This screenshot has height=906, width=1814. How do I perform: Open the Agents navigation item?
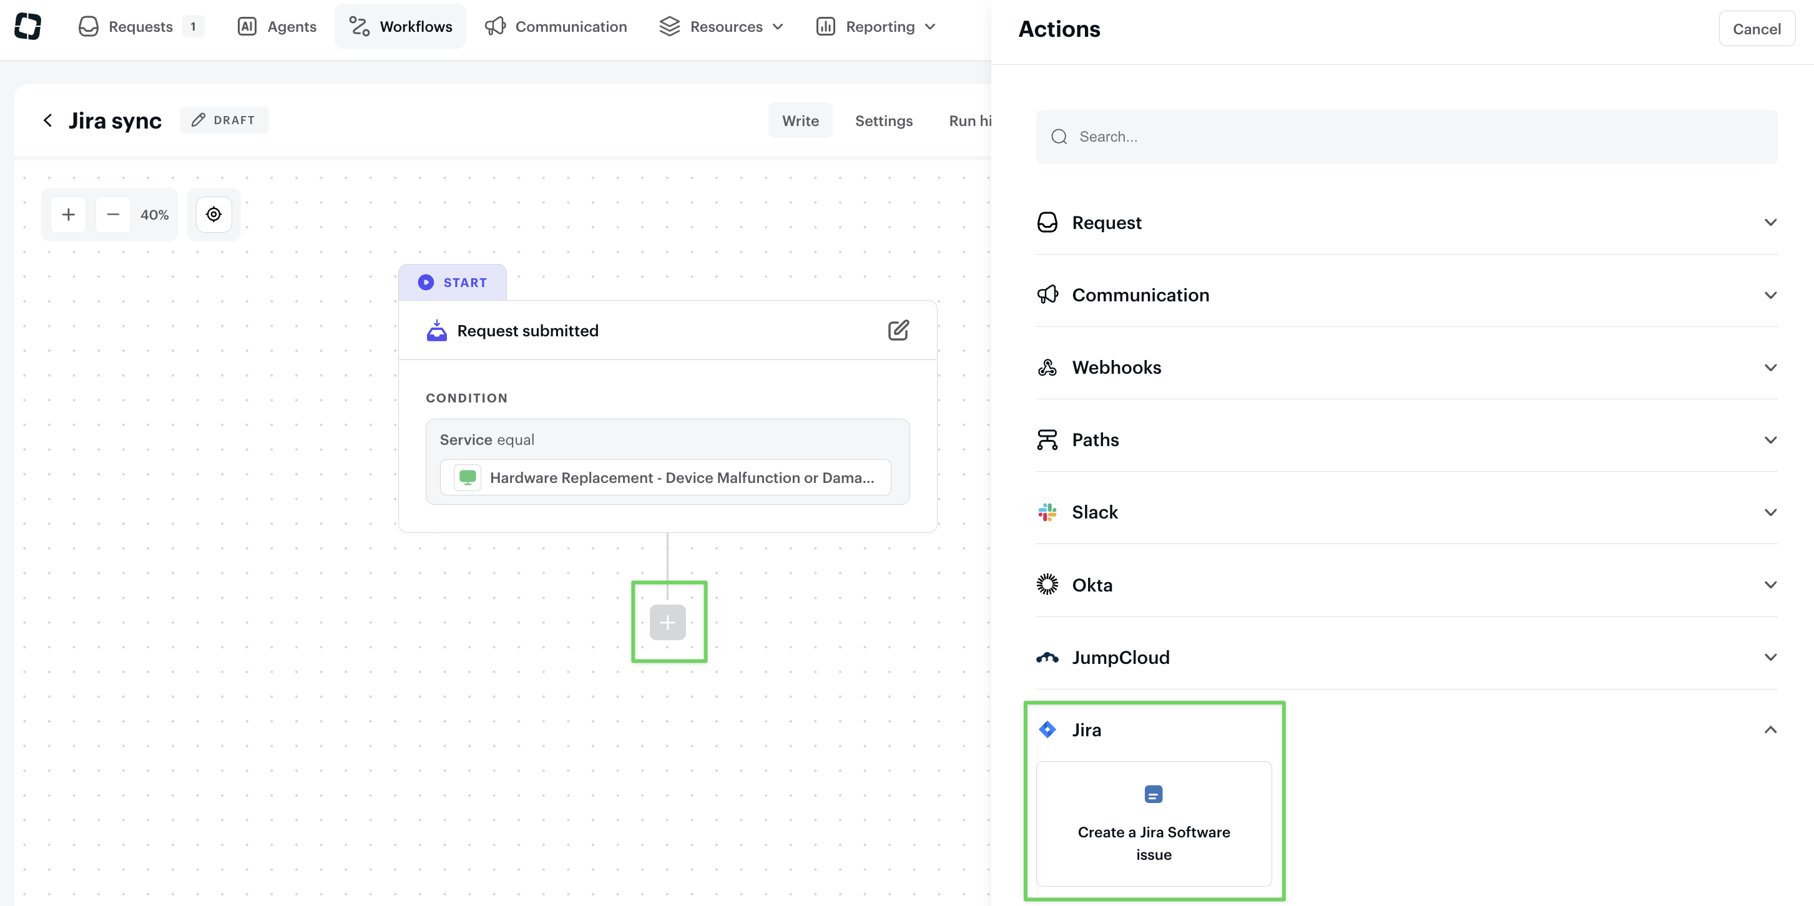pyautogui.click(x=277, y=27)
